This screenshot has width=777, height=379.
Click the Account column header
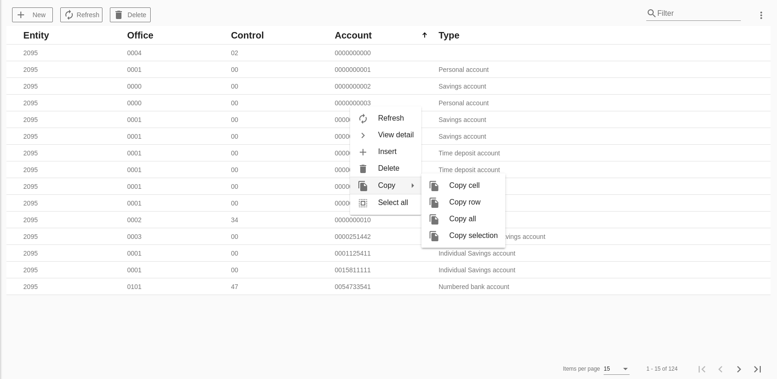tap(353, 35)
